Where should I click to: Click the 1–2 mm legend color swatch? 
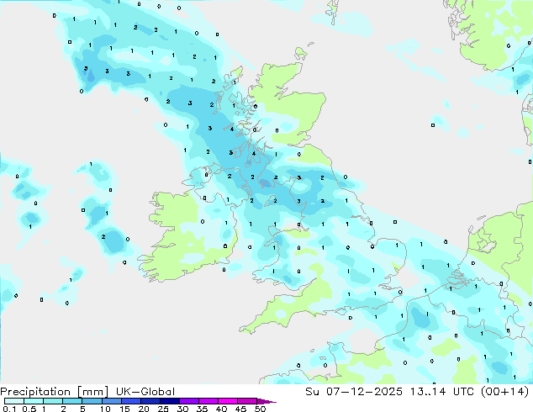pyautogui.click(x=53, y=401)
